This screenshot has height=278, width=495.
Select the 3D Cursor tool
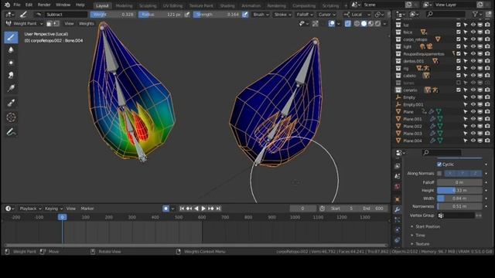point(11,117)
